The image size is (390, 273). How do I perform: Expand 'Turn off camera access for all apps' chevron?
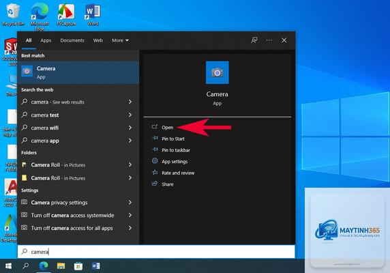click(130, 228)
